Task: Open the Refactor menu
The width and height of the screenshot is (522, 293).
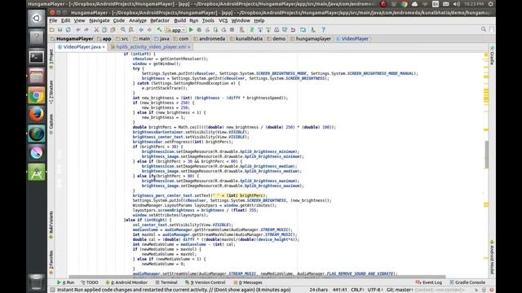Action: point(160,20)
